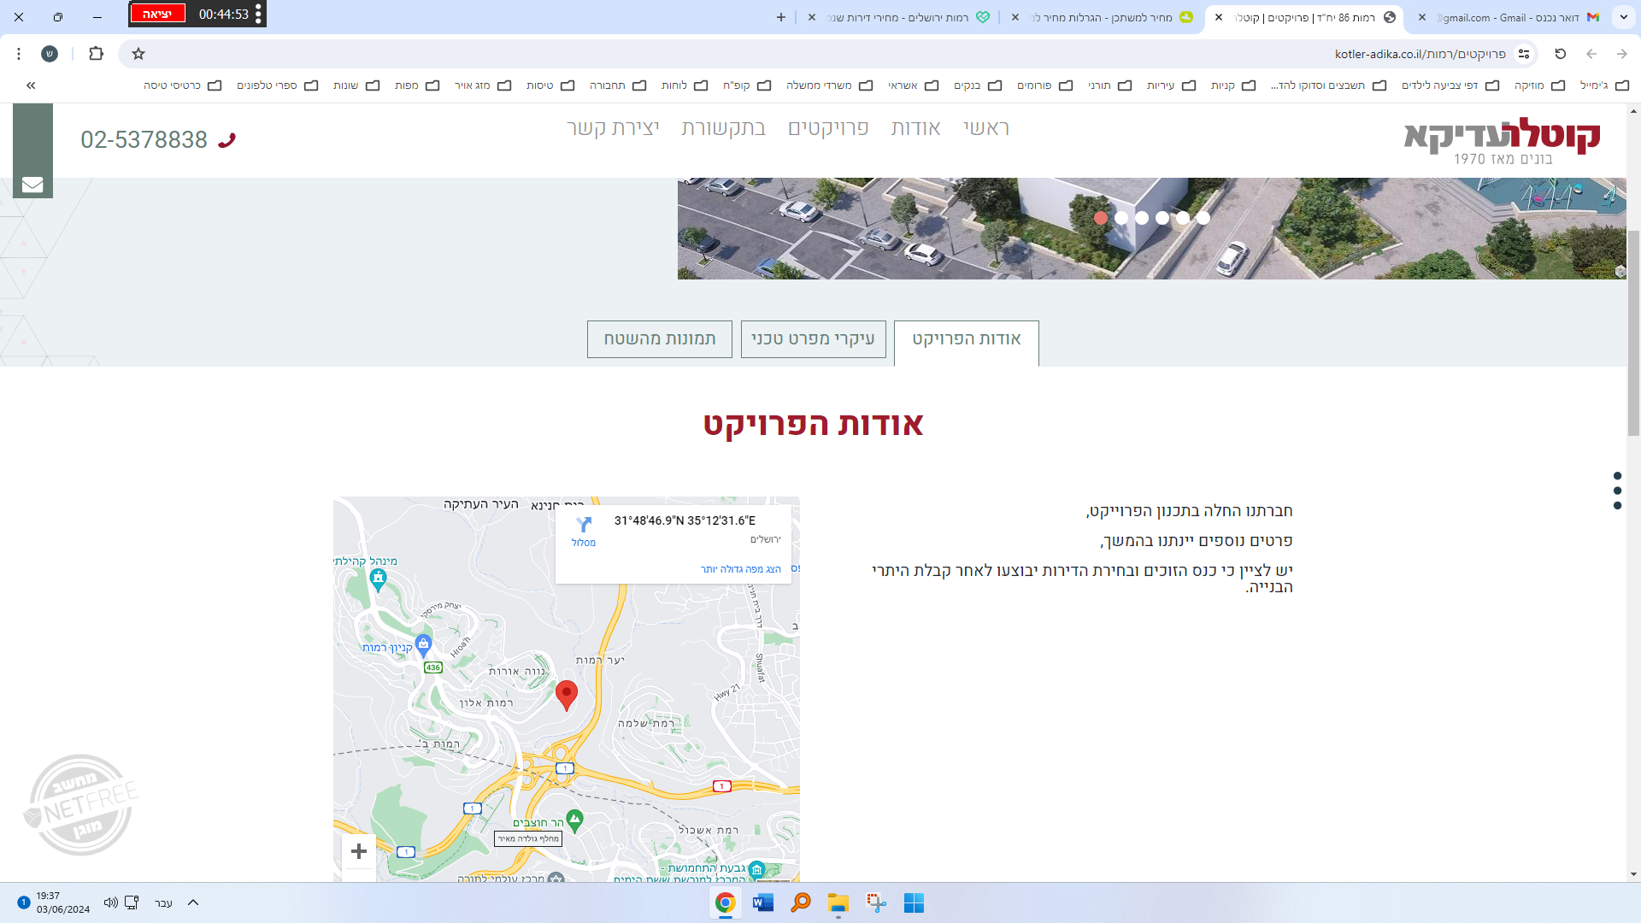Open Word from the Windows taskbar
The image size is (1641, 923).
(762, 902)
